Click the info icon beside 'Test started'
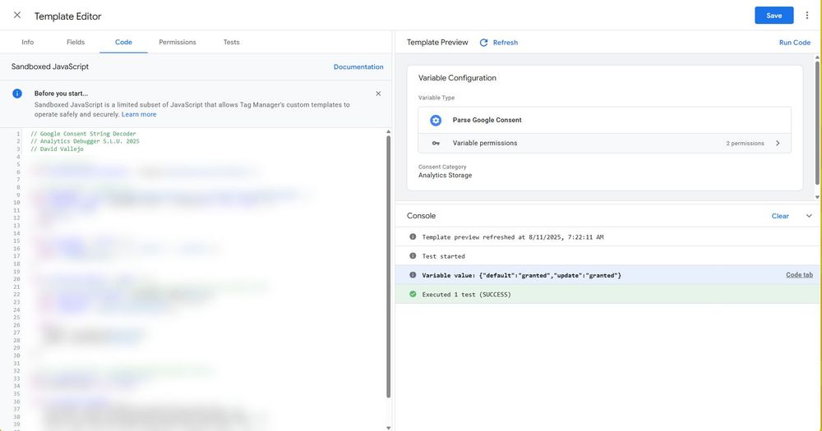The width and height of the screenshot is (822, 431). [413, 256]
